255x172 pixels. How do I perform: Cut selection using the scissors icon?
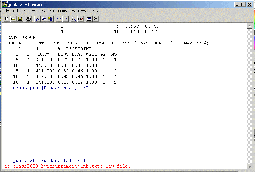[x=37, y=19]
